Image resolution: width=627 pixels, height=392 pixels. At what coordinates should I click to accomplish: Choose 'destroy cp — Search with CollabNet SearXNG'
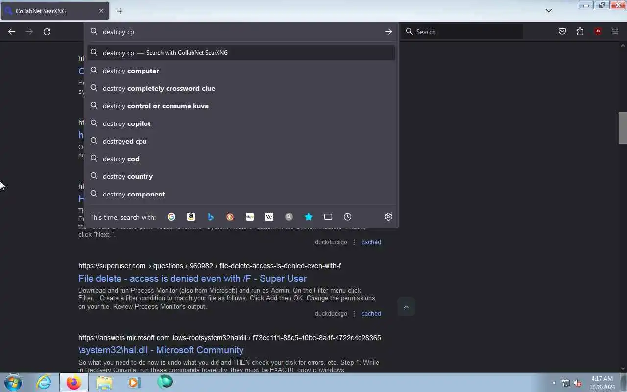[x=241, y=52]
